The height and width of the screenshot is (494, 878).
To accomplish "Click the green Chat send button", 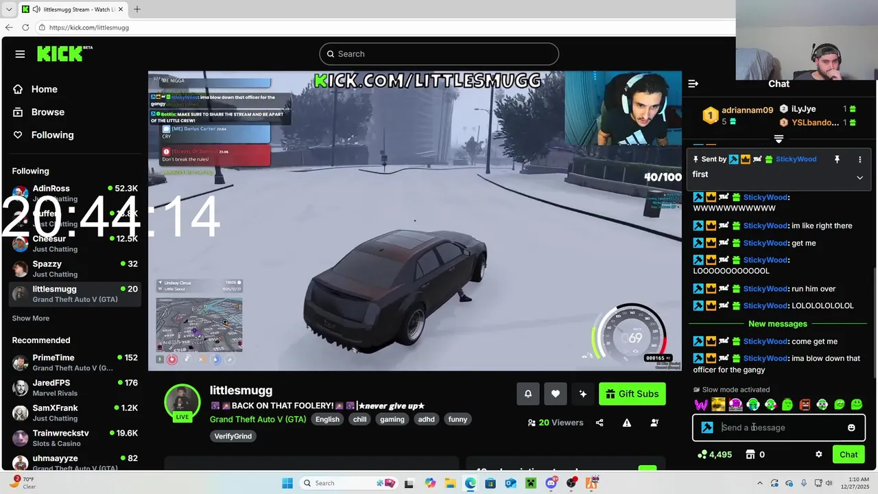I will (849, 454).
